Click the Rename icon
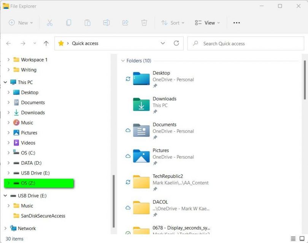308x243 pixels. [x=106, y=22]
